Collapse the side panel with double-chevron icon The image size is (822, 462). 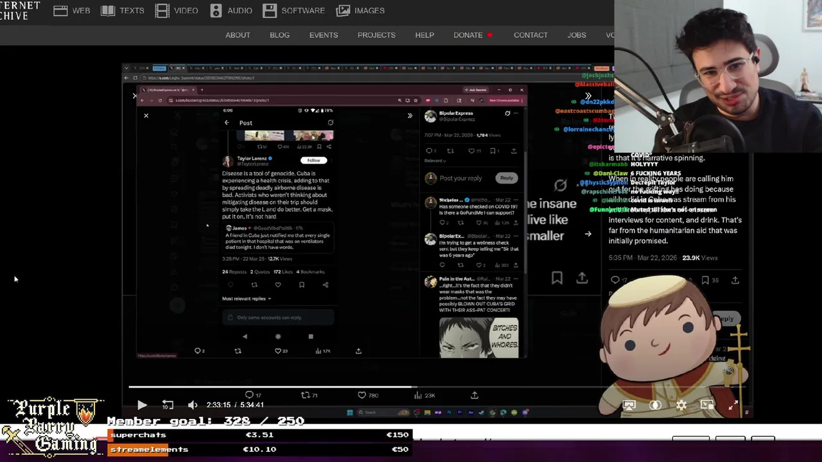tap(410, 116)
